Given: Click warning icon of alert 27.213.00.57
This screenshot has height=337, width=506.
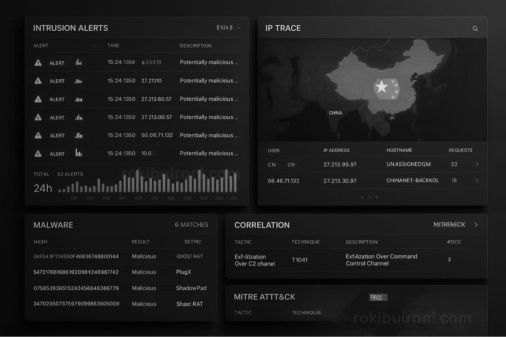Looking at the screenshot, I should pos(38,118).
